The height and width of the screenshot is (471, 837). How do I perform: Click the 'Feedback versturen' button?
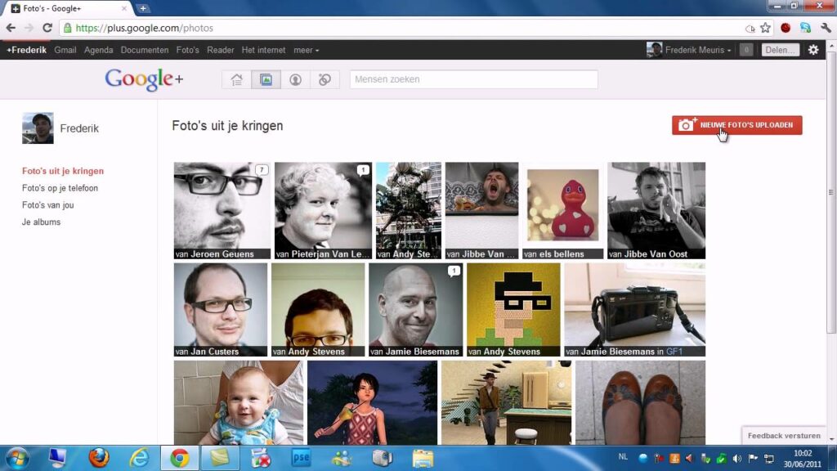point(783,436)
